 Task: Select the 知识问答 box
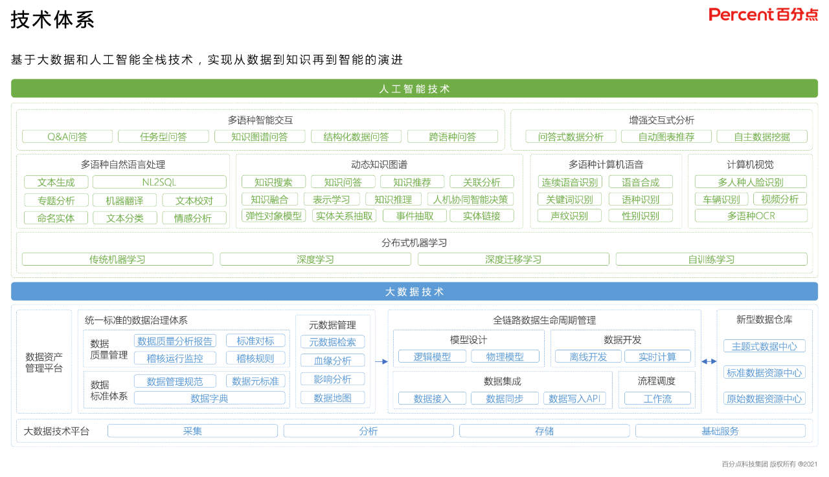[x=343, y=182]
